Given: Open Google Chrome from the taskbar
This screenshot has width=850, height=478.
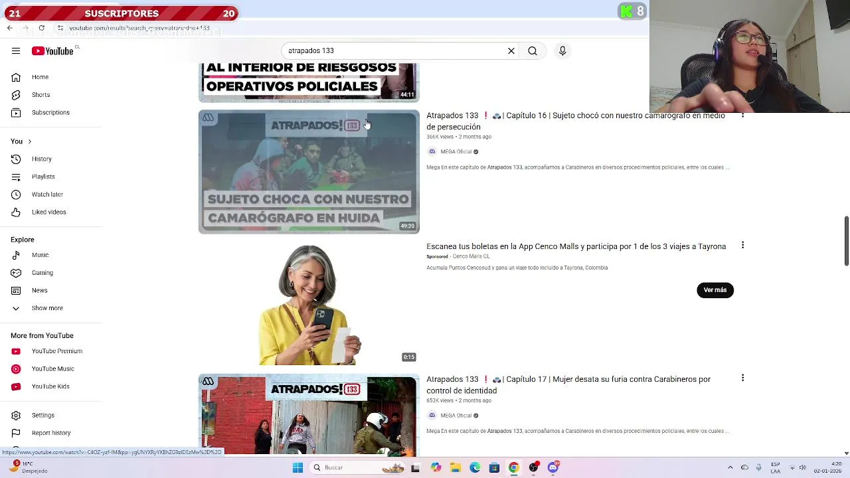Looking at the screenshot, I should point(513,467).
